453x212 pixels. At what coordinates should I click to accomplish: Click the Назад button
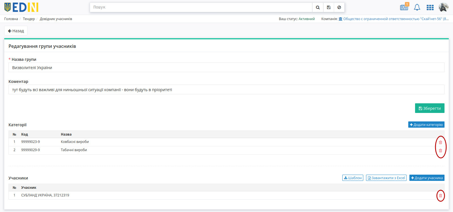16,31
